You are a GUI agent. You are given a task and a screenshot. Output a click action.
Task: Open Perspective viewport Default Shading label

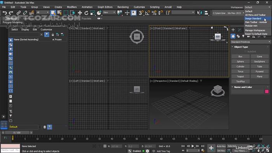point(189,81)
